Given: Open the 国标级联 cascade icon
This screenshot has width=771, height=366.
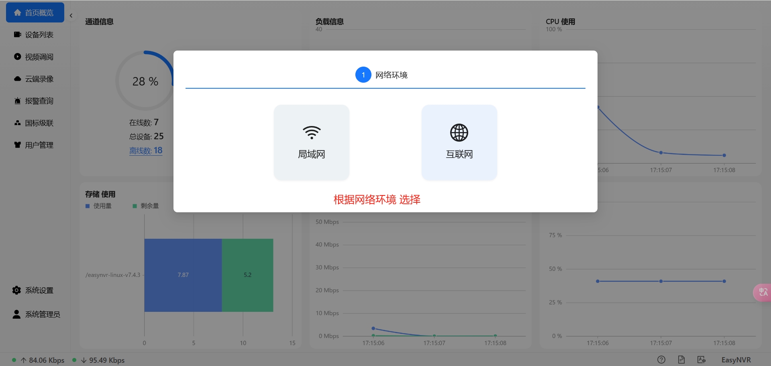Looking at the screenshot, I should click(x=17, y=123).
